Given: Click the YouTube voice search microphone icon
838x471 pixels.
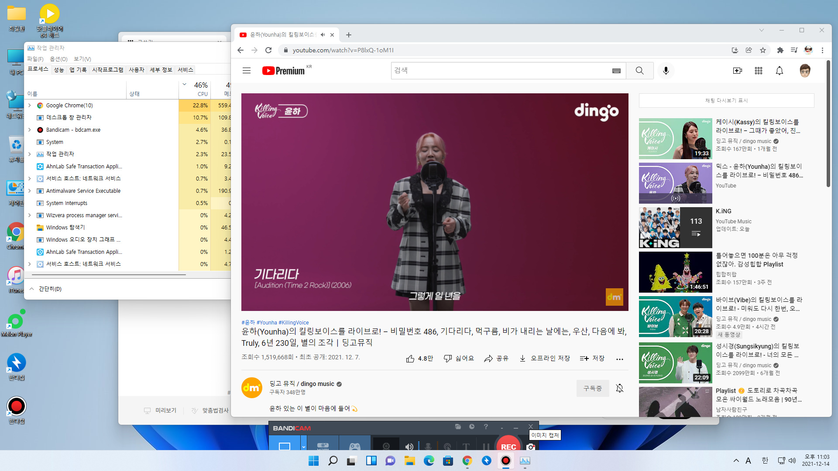Looking at the screenshot, I should (x=666, y=71).
